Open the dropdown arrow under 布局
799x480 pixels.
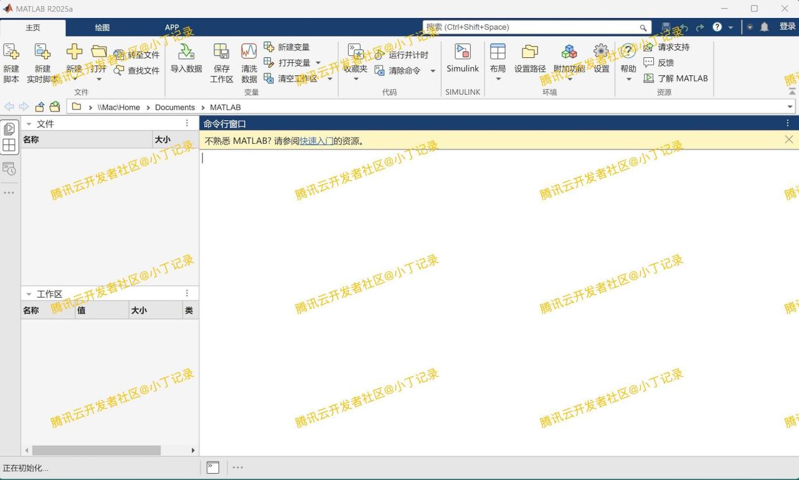(x=498, y=79)
